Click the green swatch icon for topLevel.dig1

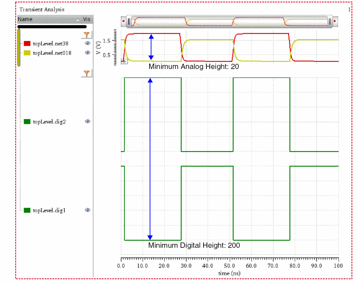point(27,210)
